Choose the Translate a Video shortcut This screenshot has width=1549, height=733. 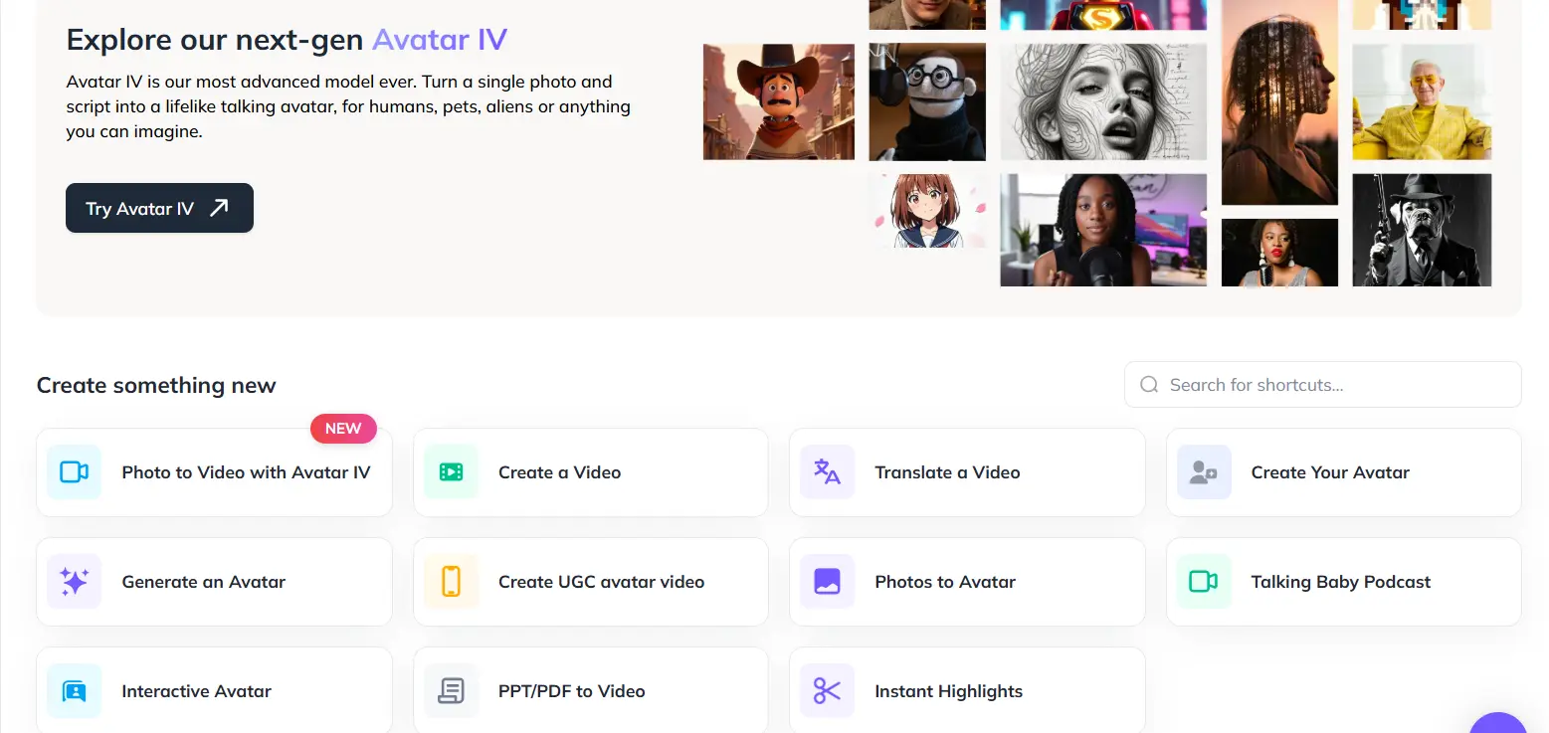(x=967, y=472)
